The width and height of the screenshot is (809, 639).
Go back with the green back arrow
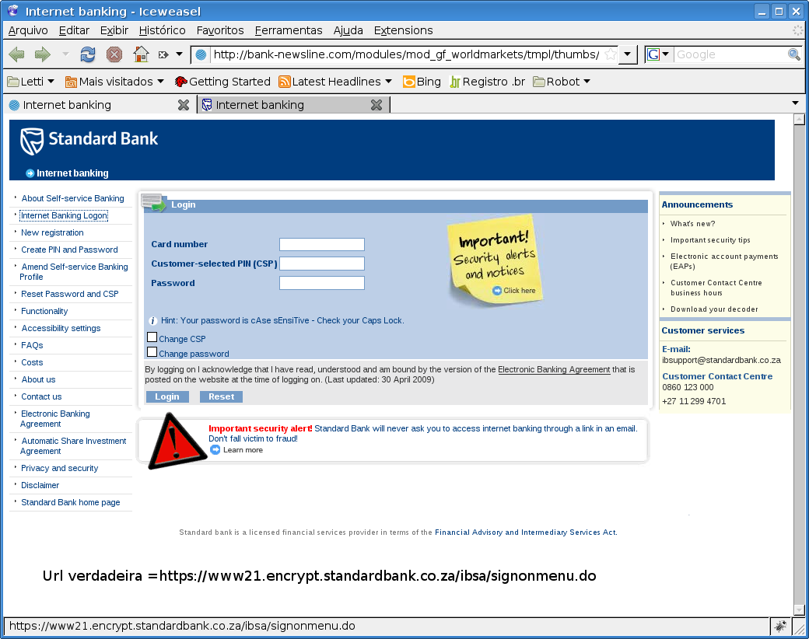tap(17, 54)
